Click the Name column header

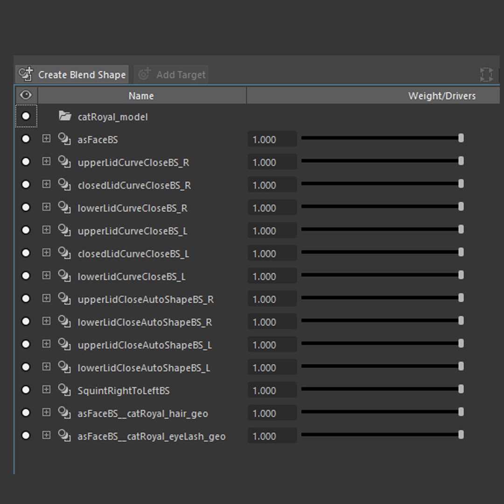[x=142, y=96]
